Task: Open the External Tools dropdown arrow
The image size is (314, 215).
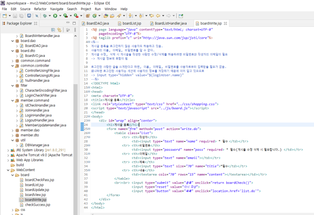Action: click(x=81, y=15)
